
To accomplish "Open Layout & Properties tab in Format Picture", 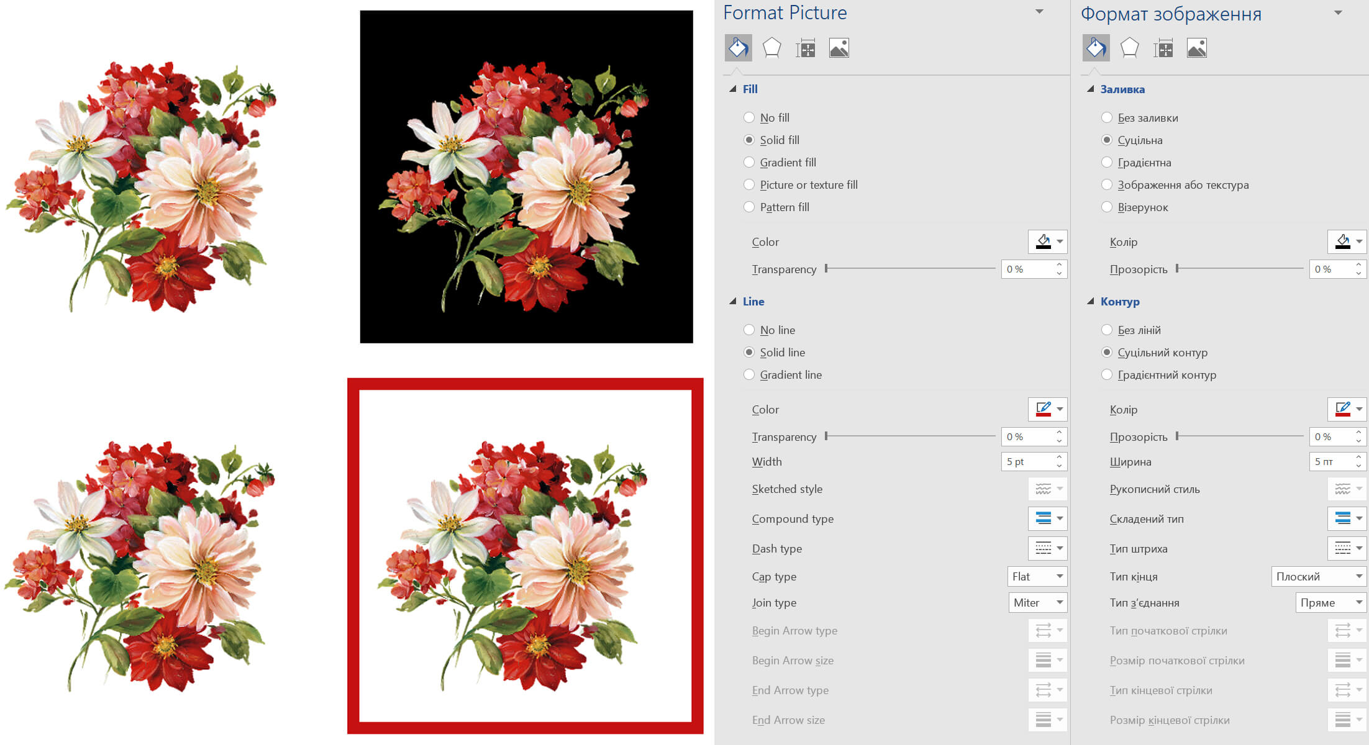I will tap(805, 48).
